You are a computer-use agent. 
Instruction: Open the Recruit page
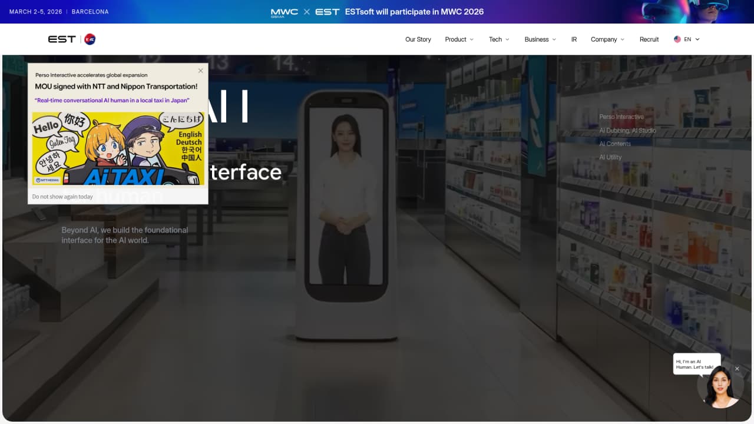pos(649,39)
